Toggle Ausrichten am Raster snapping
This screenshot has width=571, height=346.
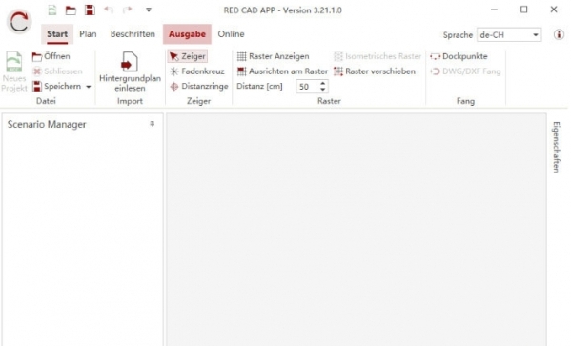282,71
